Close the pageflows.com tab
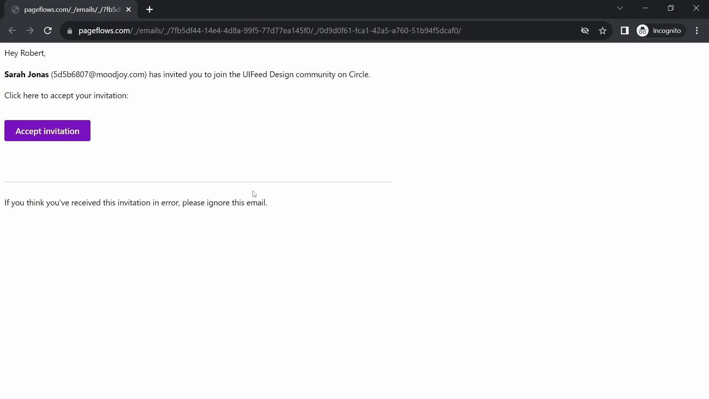The image size is (709, 399). click(129, 10)
